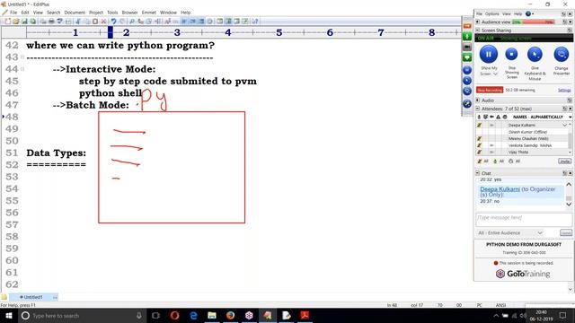Viewport: 575px width, 323px height.
Task: Click editor vertical scrollbar down arrow
Action: (571, 289)
